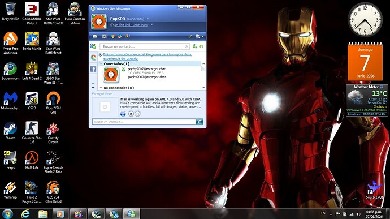Screen dimensions: 390x219
Task: Open the Facebook sidebar tab in Messenger
Action: click(93, 69)
